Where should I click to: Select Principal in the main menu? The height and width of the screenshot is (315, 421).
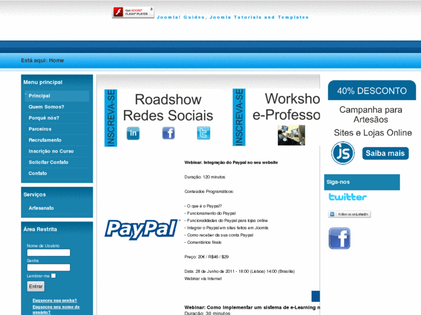[x=57, y=96]
